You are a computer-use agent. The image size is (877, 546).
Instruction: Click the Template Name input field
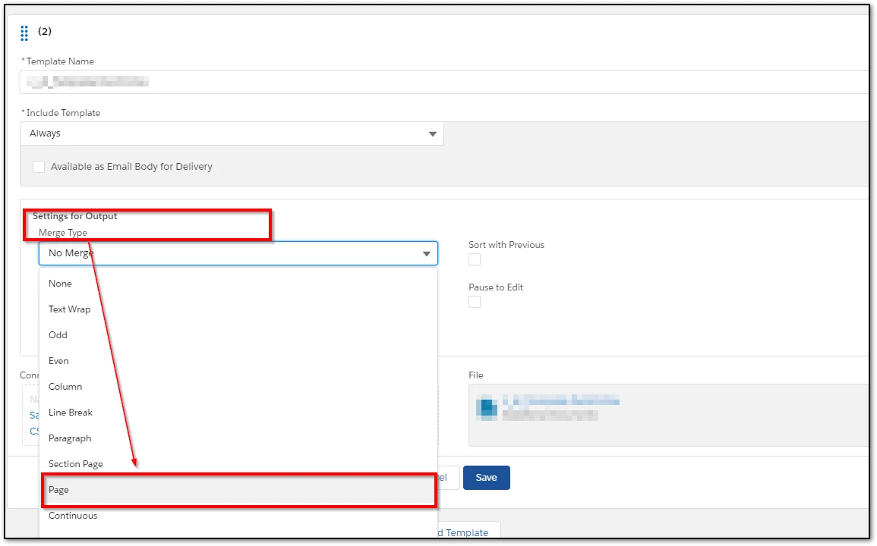point(445,82)
